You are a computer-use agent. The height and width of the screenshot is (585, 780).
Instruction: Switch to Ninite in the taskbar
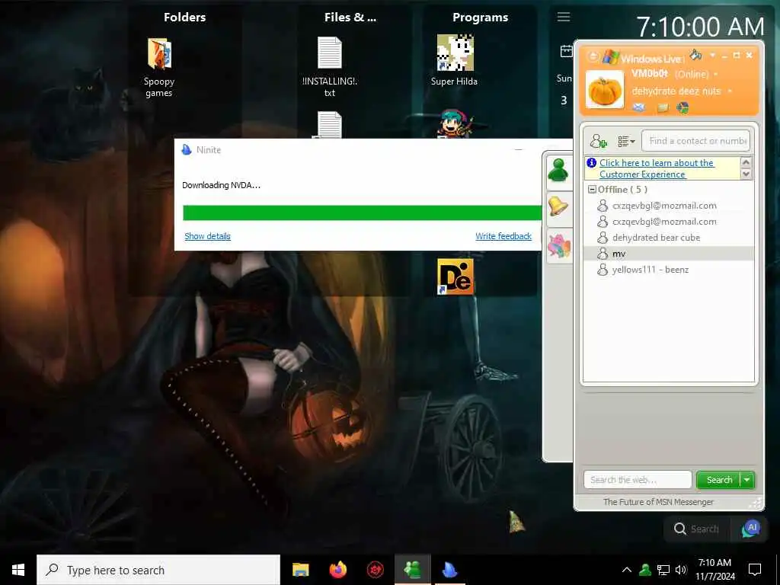pyautogui.click(x=449, y=570)
